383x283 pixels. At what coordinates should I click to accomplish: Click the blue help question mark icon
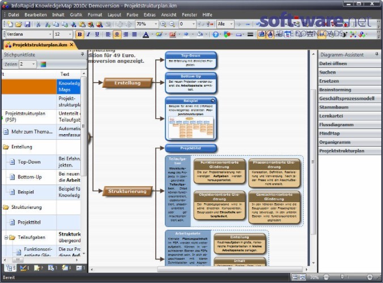pyautogui.click(x=215, y=35)
